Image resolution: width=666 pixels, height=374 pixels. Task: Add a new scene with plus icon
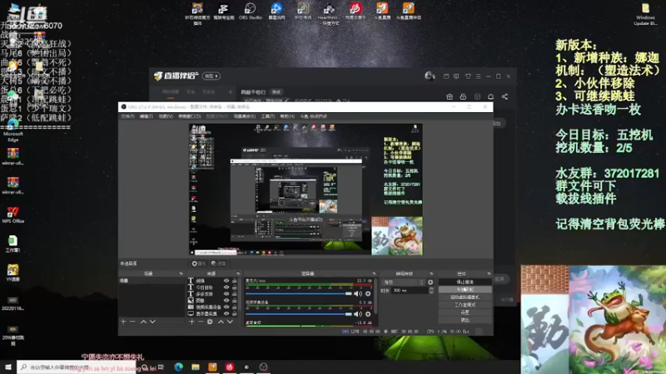[123, 322]
